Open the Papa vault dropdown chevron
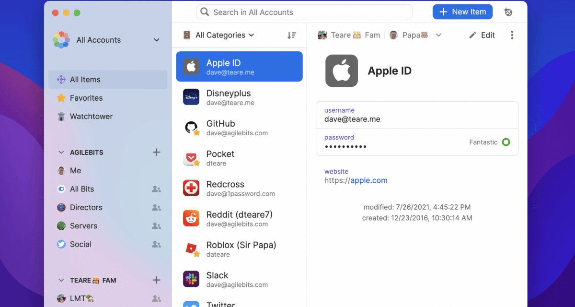 438,35
